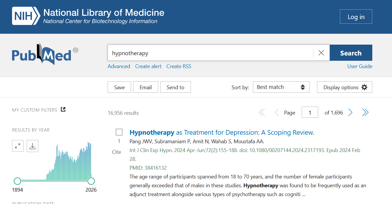This screenshot has width=392, height=204.
Task: Open the Advanced search page
Action: coord(119,66)
